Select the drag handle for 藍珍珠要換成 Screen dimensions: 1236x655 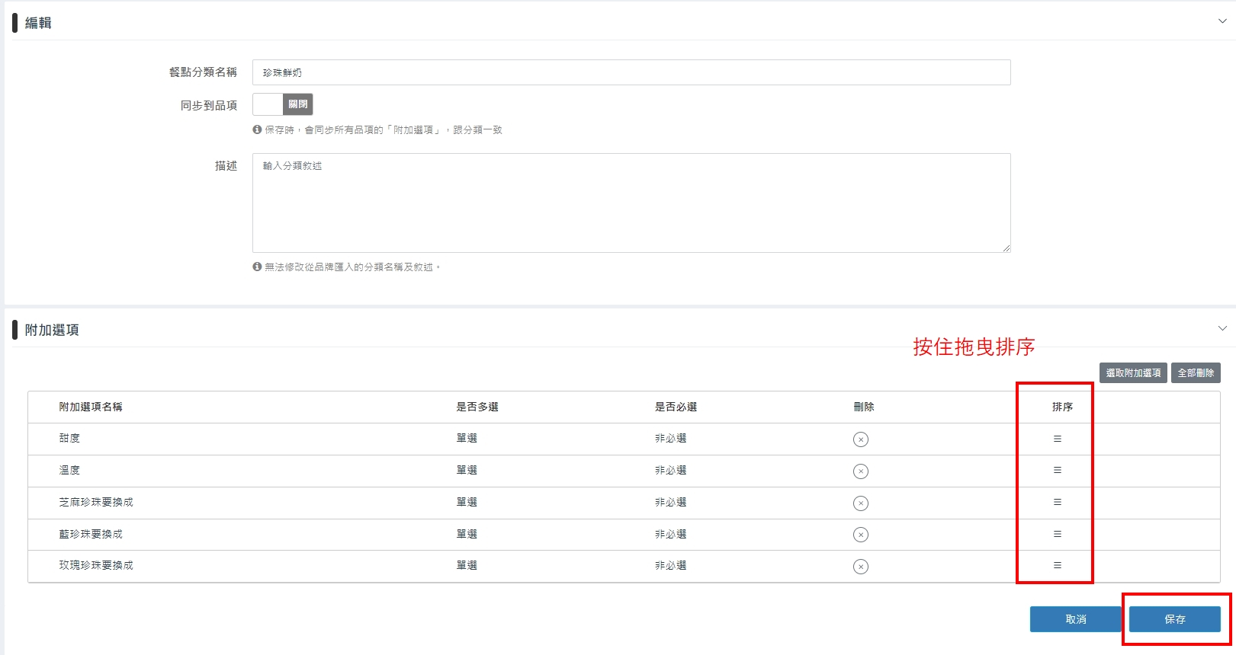pos(1057,534)
